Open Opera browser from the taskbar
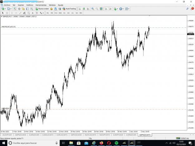The image size is (195, 146). [x=109, y=143]
